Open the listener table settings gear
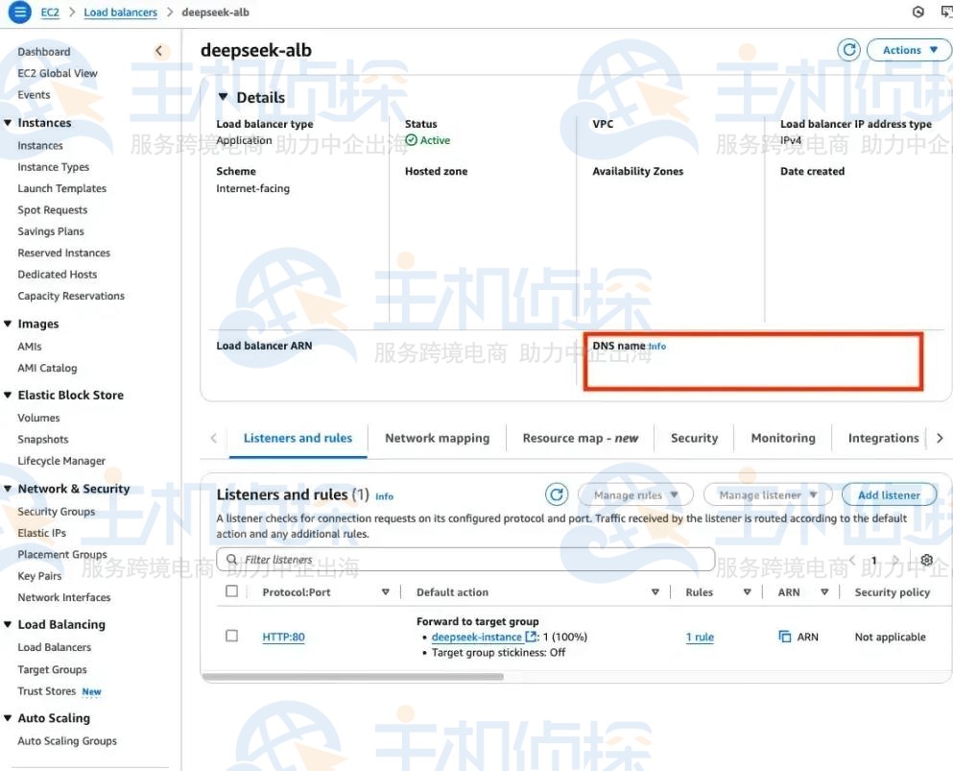Image resolution: width=953 pixels, height=771 pixels. pyautogui.click(x=926, y=561)
